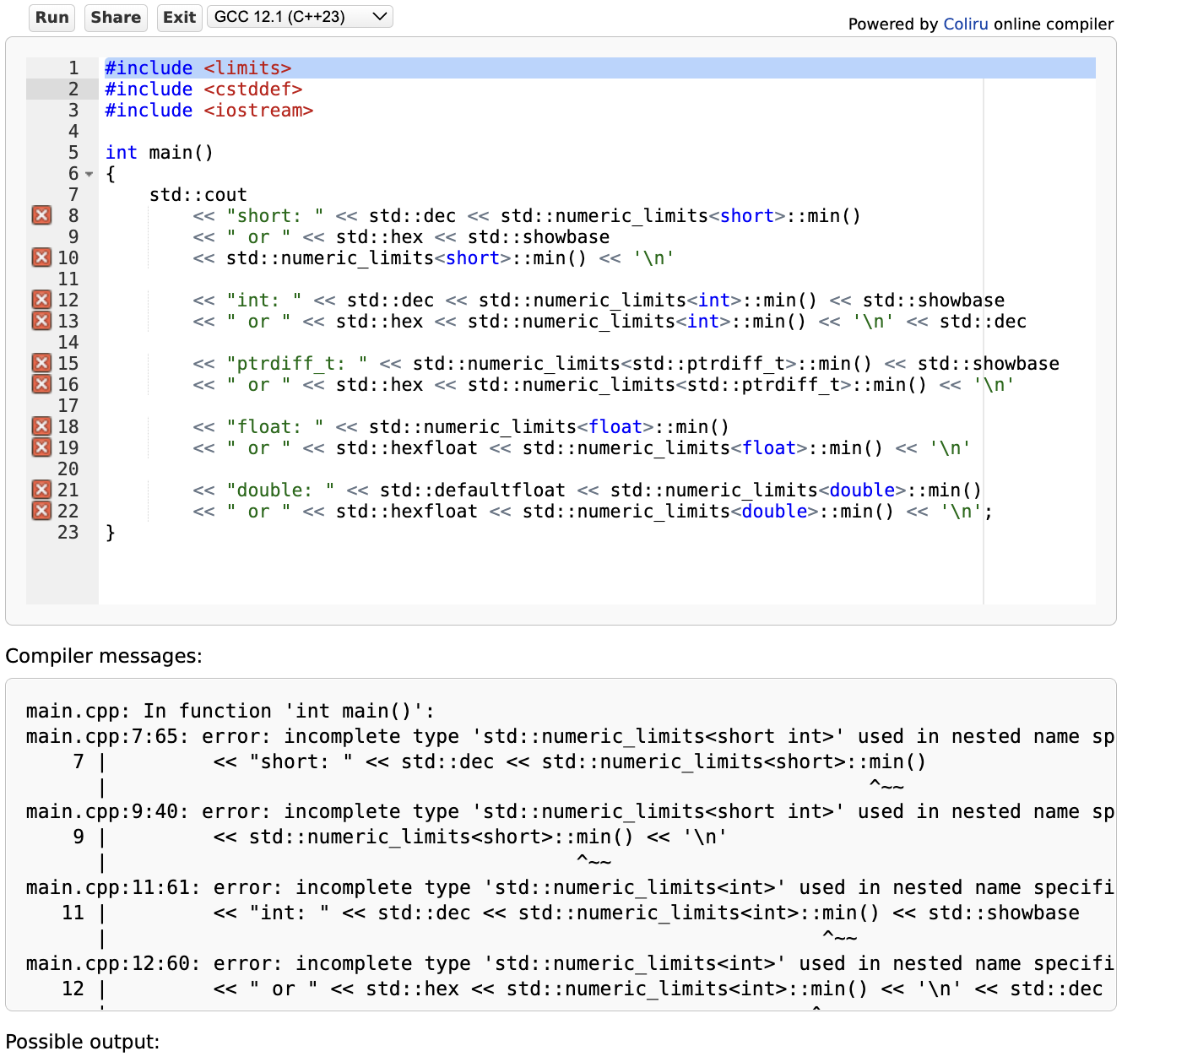Click line number 4 in the gutter
The width and height of the screenshot is (1187, 1062).
[73, 131]
